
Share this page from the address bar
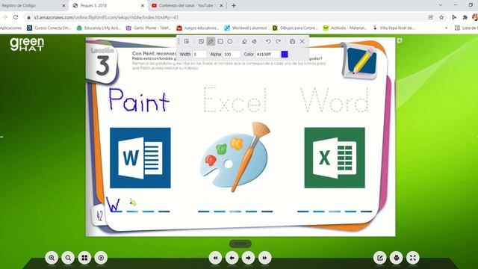click(x=430, y=17)
